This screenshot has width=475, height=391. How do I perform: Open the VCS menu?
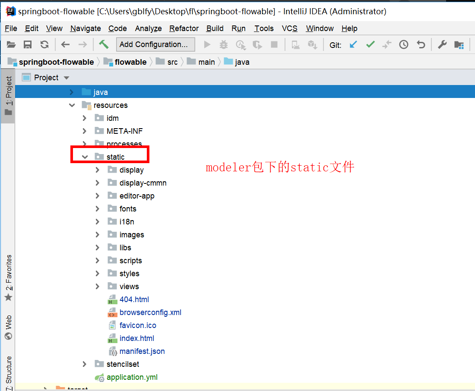pyautogui.click(x=290, y=28)
